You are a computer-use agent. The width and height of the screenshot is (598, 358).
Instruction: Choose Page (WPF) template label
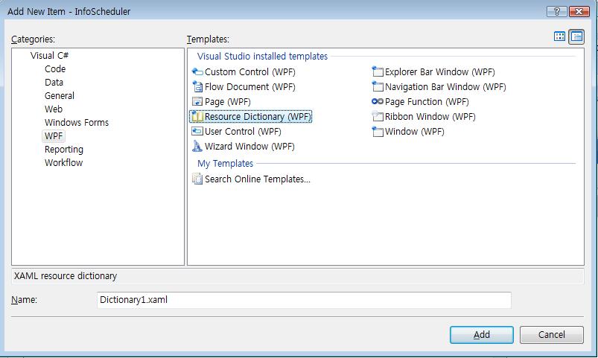click(228, 102)
